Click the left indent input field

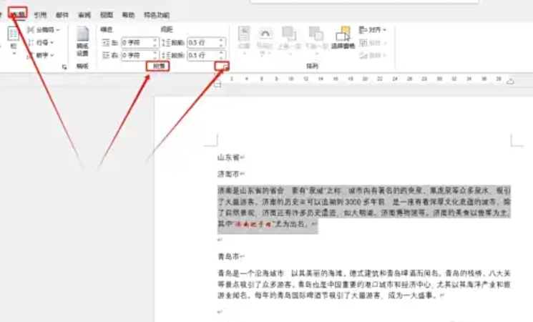pyautogui.click(x=137, y=42)
